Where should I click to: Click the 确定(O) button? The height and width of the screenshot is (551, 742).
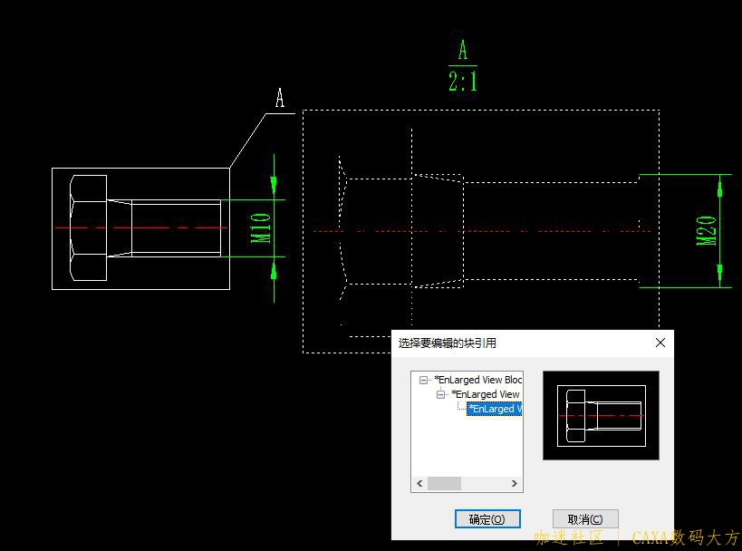[x=487, y=518]
